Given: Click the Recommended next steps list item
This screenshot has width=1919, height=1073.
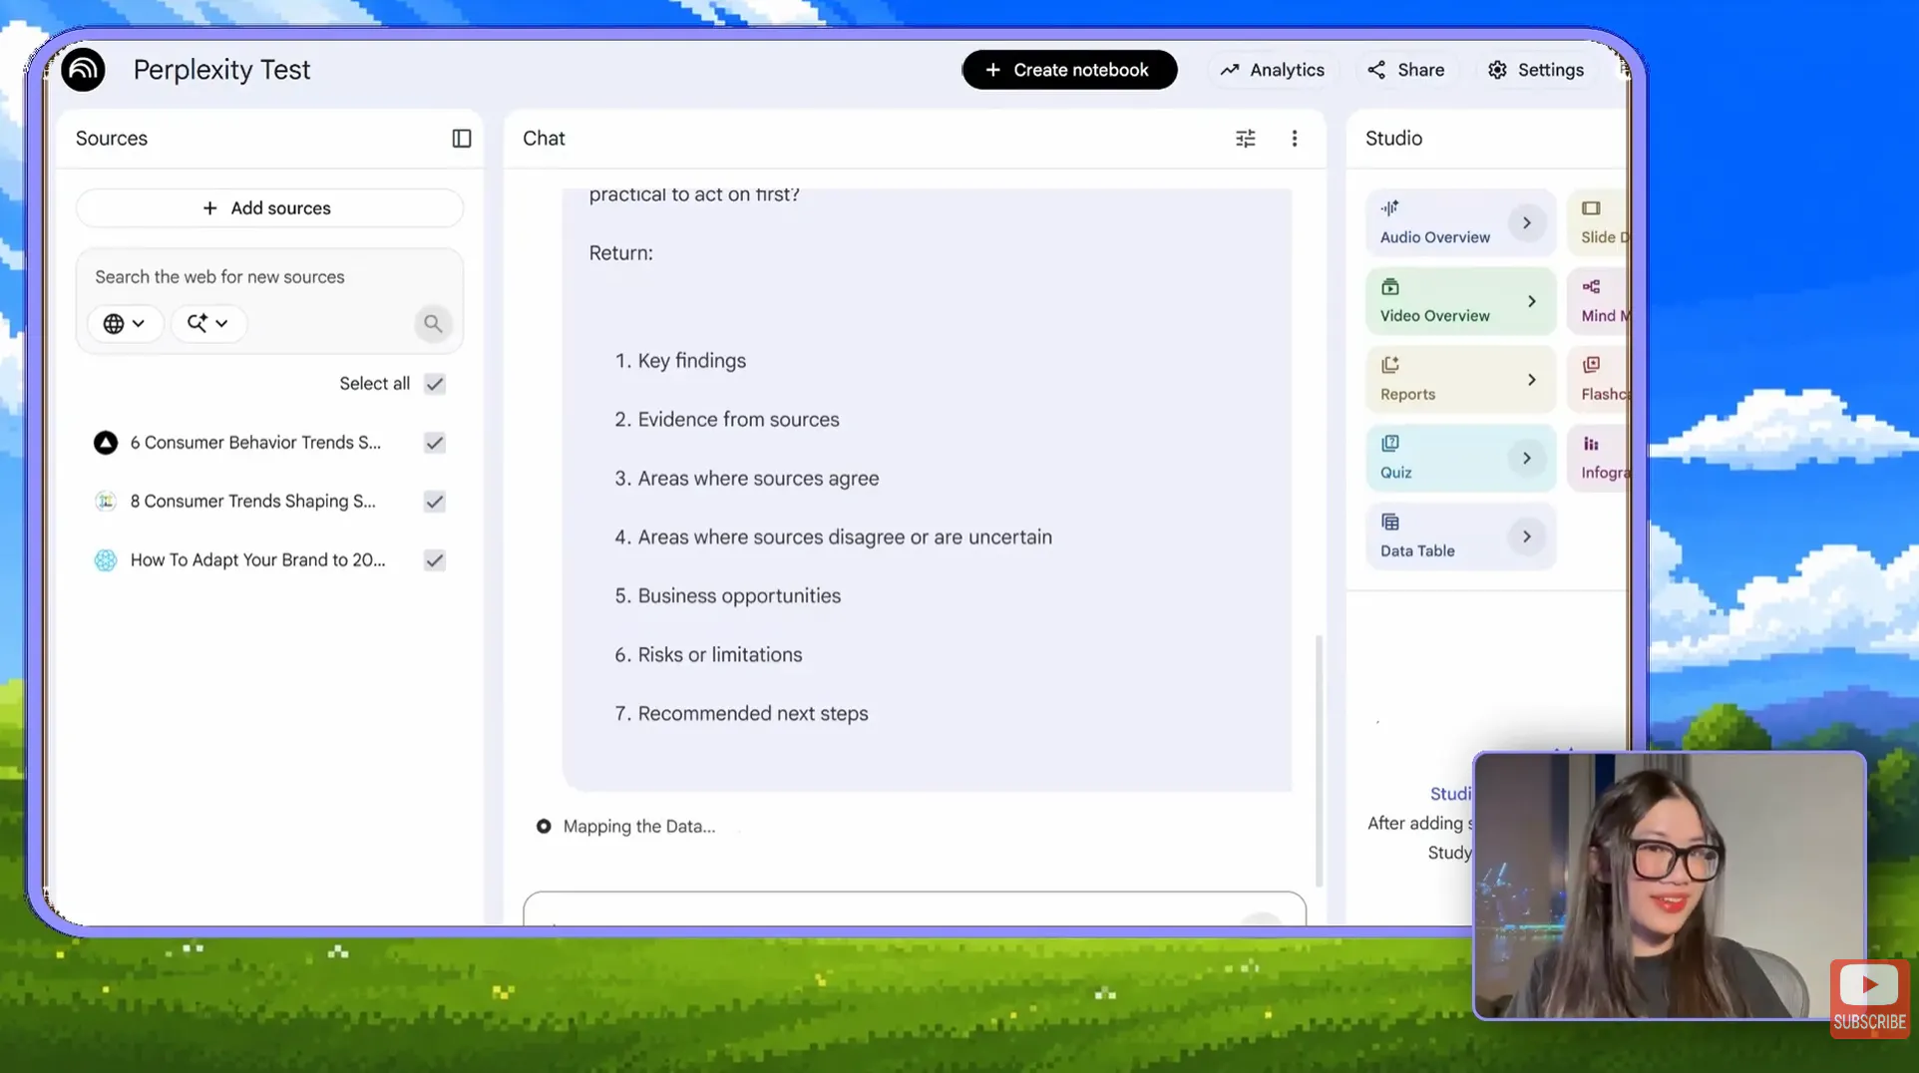Looking at the screenshot, I should click(x=752, y=714).
